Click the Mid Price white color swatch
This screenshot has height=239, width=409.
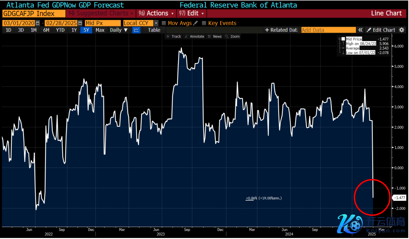coord(343,39)
